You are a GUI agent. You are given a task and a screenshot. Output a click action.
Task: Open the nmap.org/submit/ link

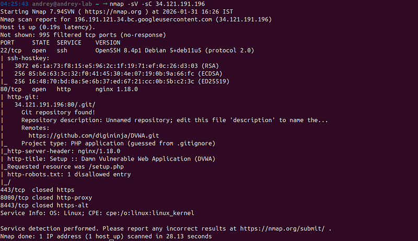pyautogui.click(x=282, y=228)
